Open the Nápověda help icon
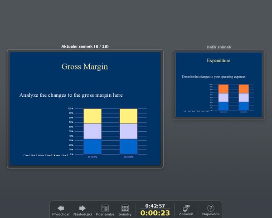The image size is (272, 218). [211, 208]
